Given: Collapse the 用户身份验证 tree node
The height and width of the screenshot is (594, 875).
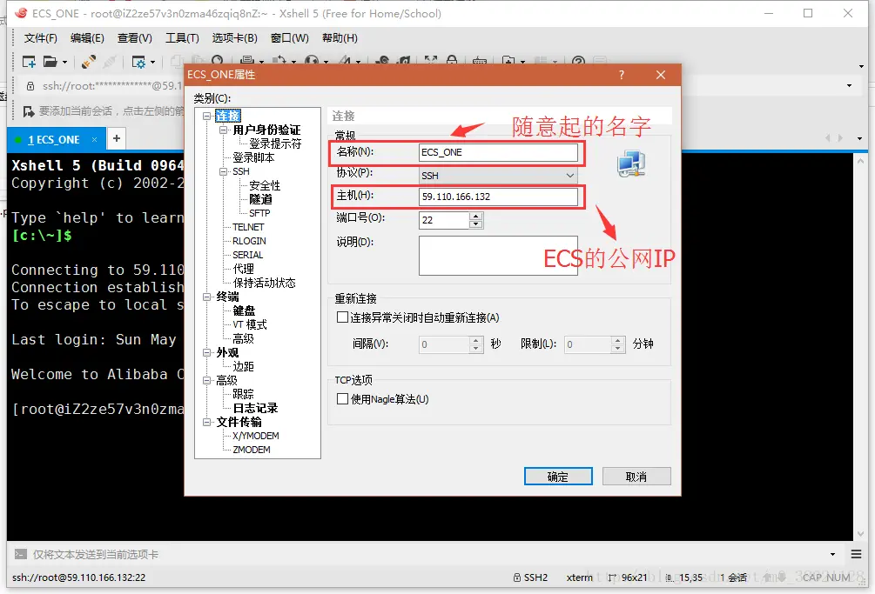Looking at the screenshot, I should point(223,130).
